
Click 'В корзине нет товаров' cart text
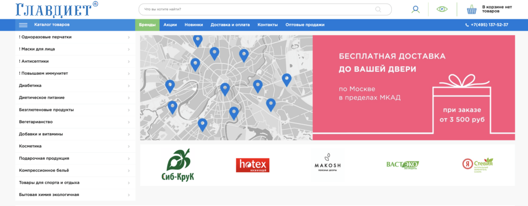coord(497,9)
